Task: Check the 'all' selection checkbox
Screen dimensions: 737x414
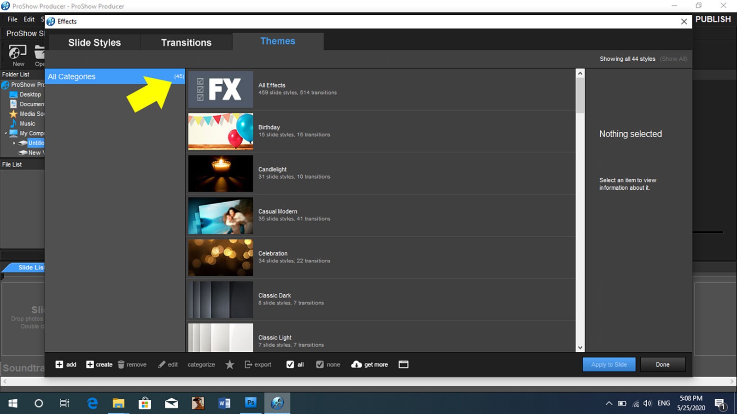Action: point(290,364)
